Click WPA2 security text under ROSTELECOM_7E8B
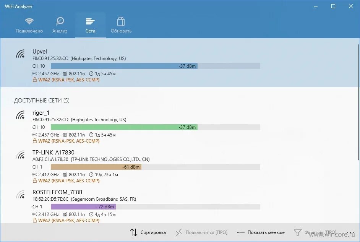 pos(69,221)
